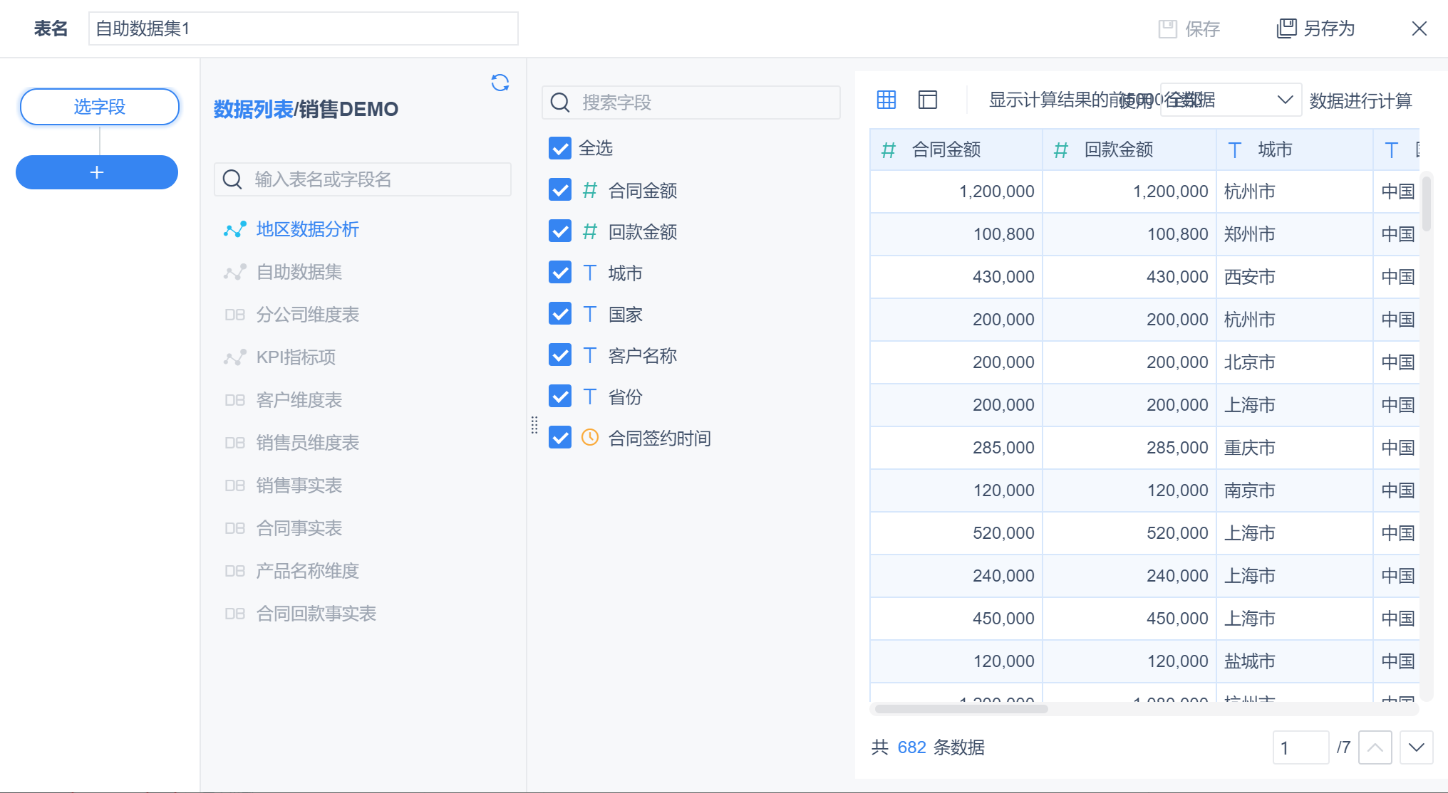Click the 搜索字段 search input
The image size is (1448, 793).
click(x=691, y=103)
